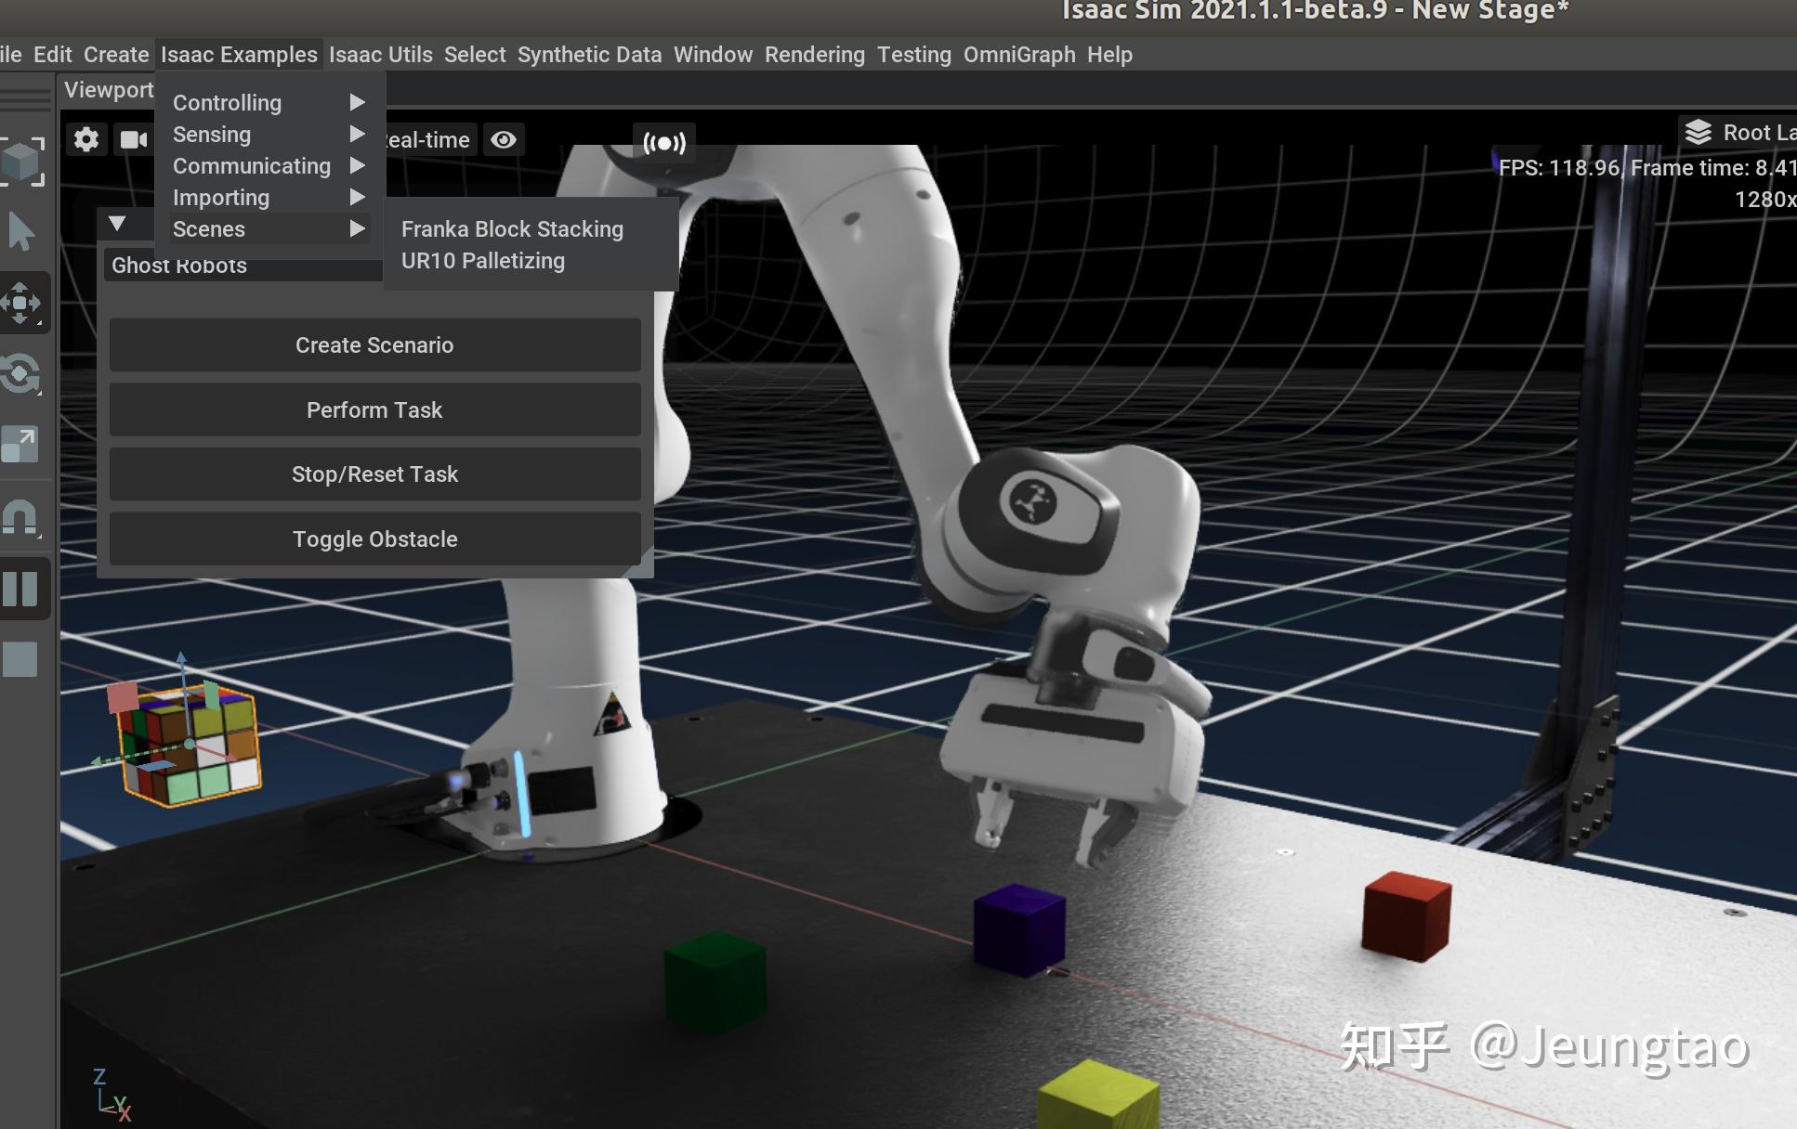
Task: Stop the simulation with the square button
Action: (21, 659)
